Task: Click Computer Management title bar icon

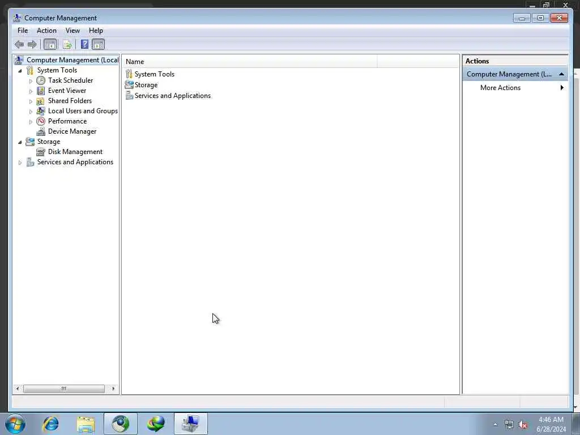Action: tap(17, 18)
